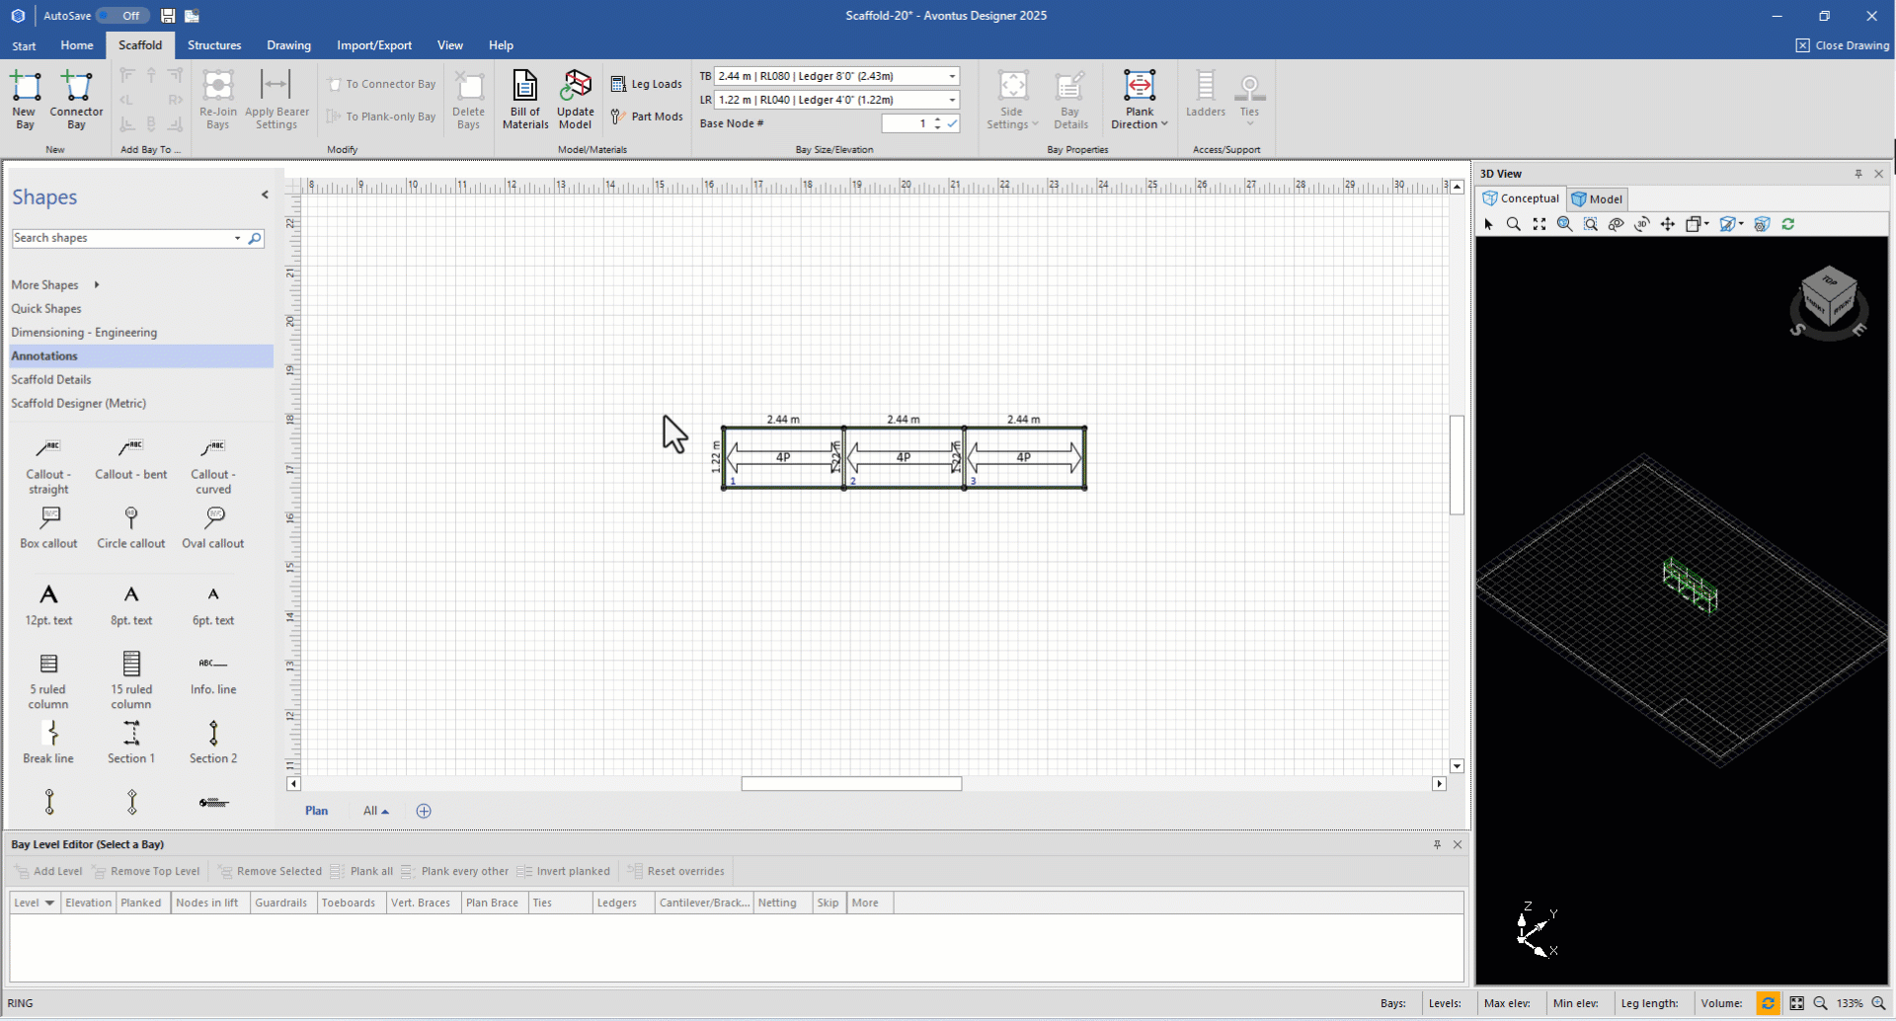Image resolution: width=1896 pixels, height=1021 pixels.
Task: Click the New Bay icon
Action: click(26, 98)
